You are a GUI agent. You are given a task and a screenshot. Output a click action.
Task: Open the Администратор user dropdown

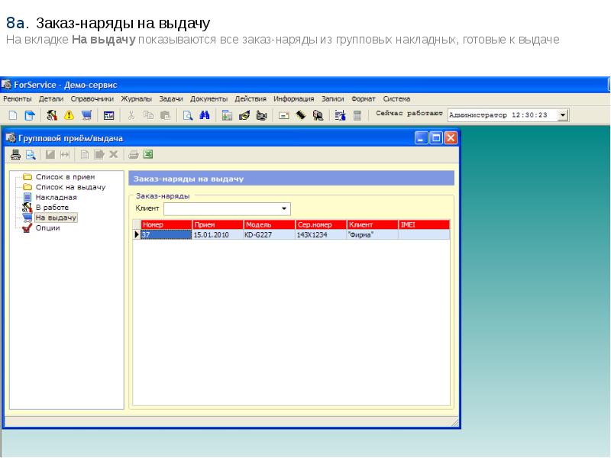[563, 115]
